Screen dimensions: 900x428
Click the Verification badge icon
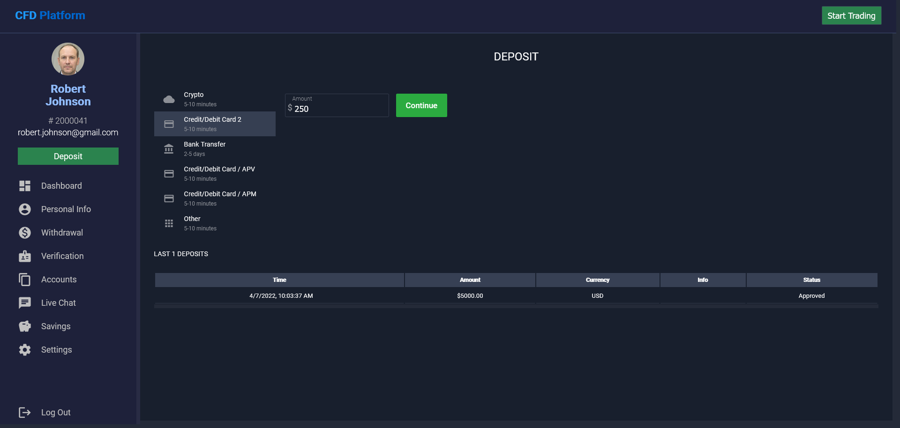tap(25, 256)
